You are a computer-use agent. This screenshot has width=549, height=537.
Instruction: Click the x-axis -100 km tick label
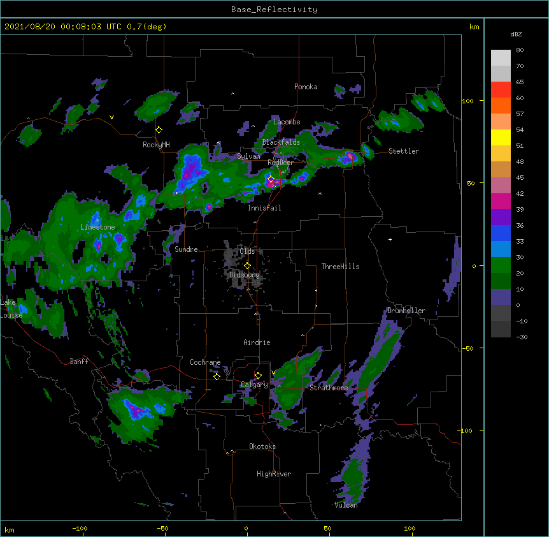click(x=80, y=528)
